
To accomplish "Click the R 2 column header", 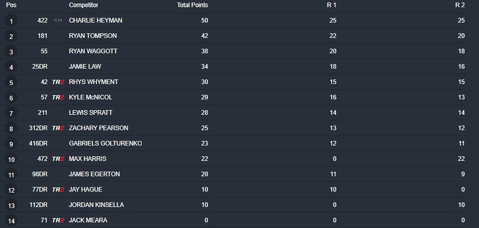I will coord(459,5).
